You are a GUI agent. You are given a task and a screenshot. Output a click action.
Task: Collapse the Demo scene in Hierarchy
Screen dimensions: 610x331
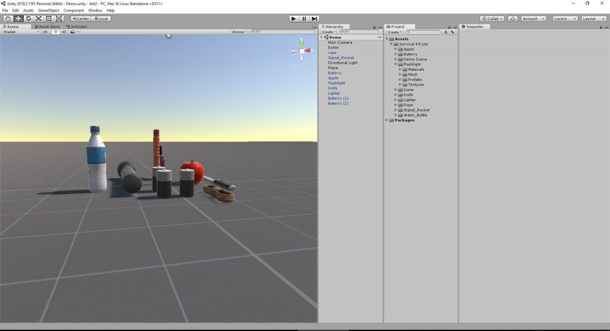[322, 37]
